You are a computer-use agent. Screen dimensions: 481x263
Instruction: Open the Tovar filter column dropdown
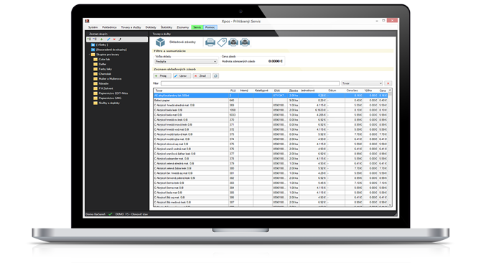tap(362, 83)
